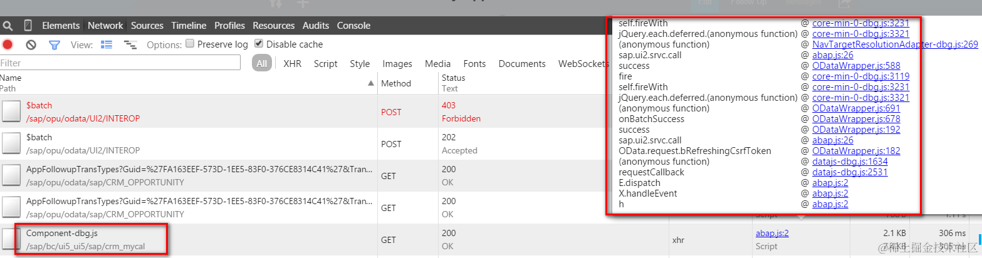Viewport: 982px width, 258px height.
Task: Switch to the Audits tab
Action: [316, 26]
